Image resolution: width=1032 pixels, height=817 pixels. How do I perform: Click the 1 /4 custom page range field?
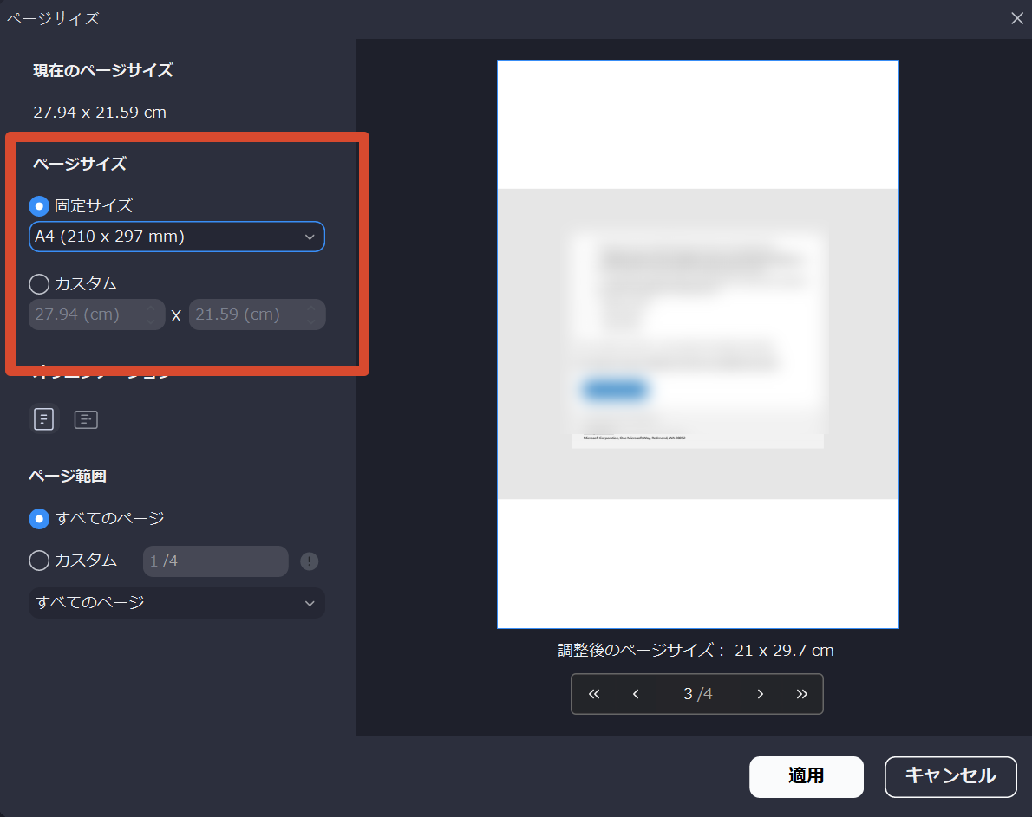click(216, 561)
